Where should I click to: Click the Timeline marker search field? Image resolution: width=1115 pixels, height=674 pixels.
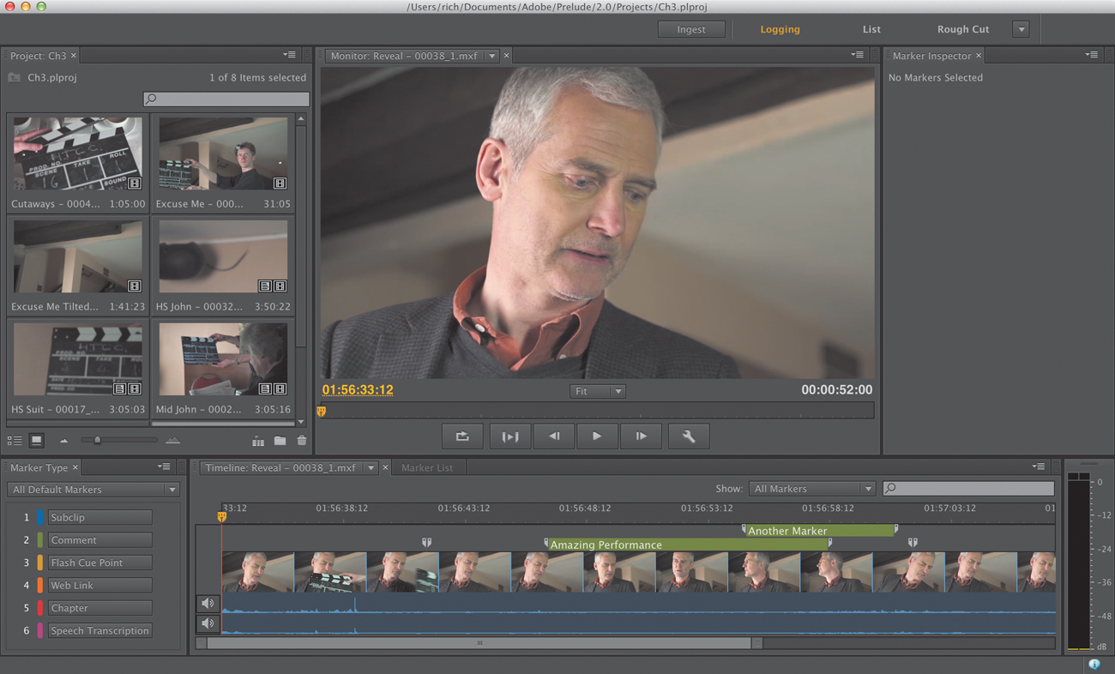pyautogui.click(x=968, y=489)
